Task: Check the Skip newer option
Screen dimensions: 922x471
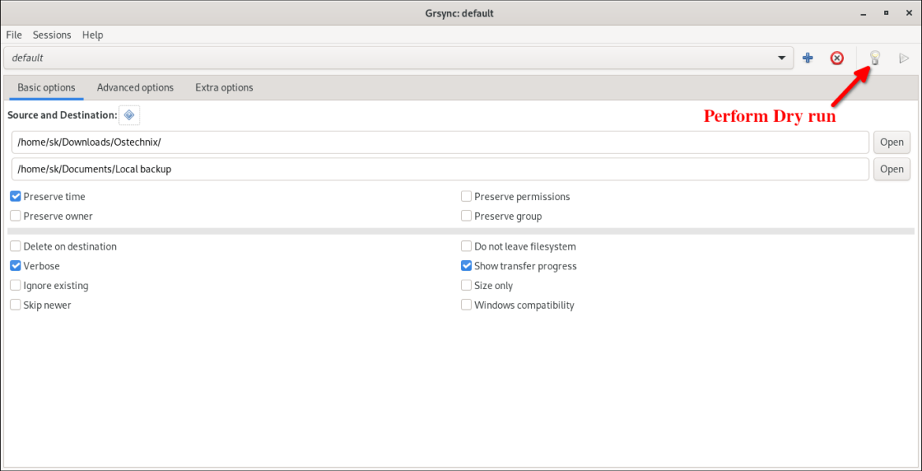Action: 15,305
